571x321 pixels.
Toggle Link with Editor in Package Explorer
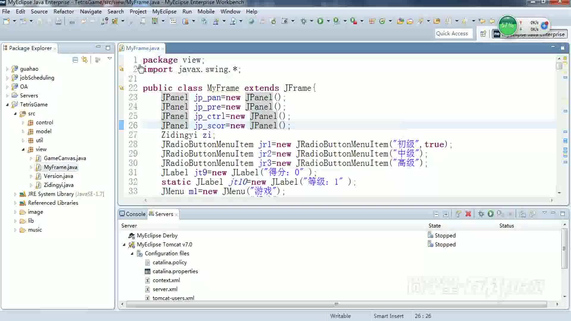click(x=85, y=59)
